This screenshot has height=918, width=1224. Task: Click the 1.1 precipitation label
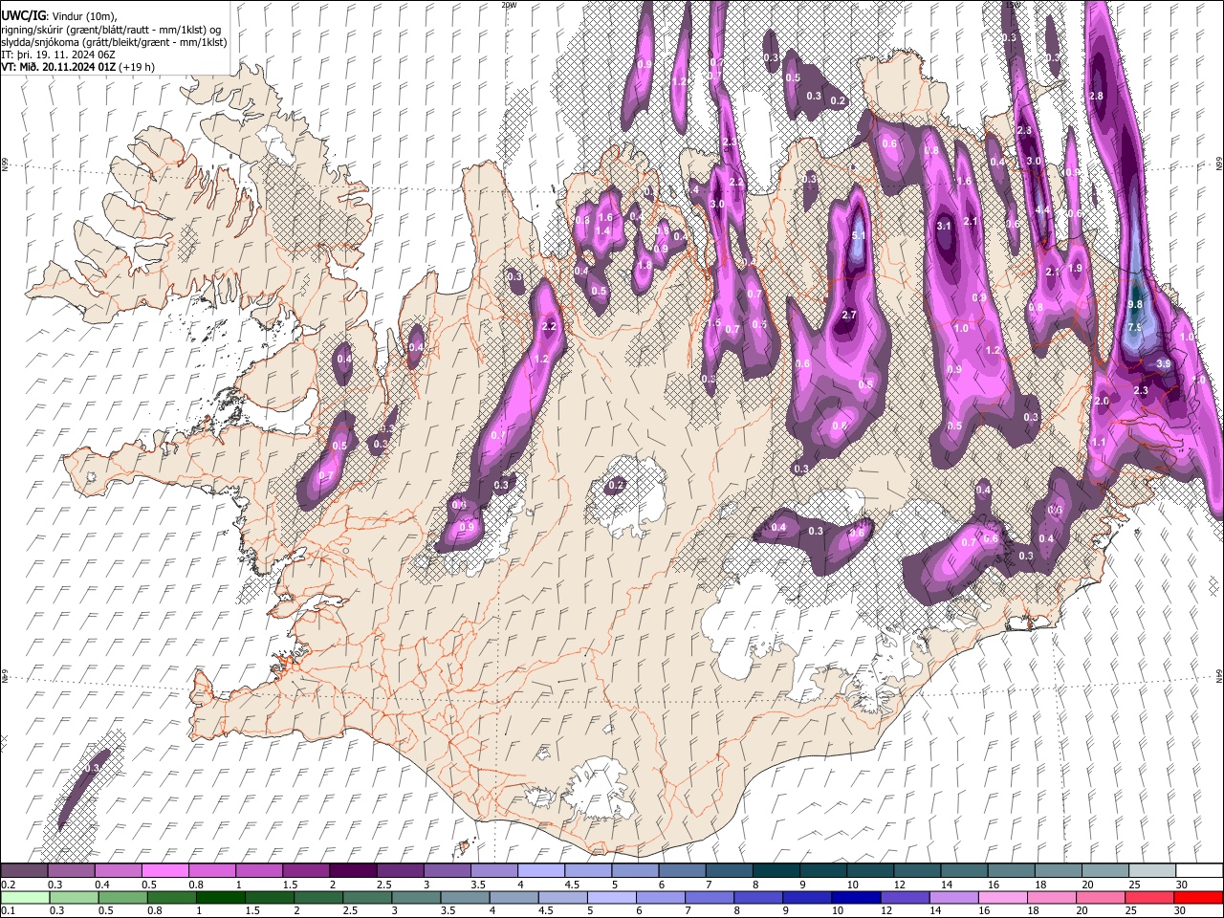pos(1099,443)
